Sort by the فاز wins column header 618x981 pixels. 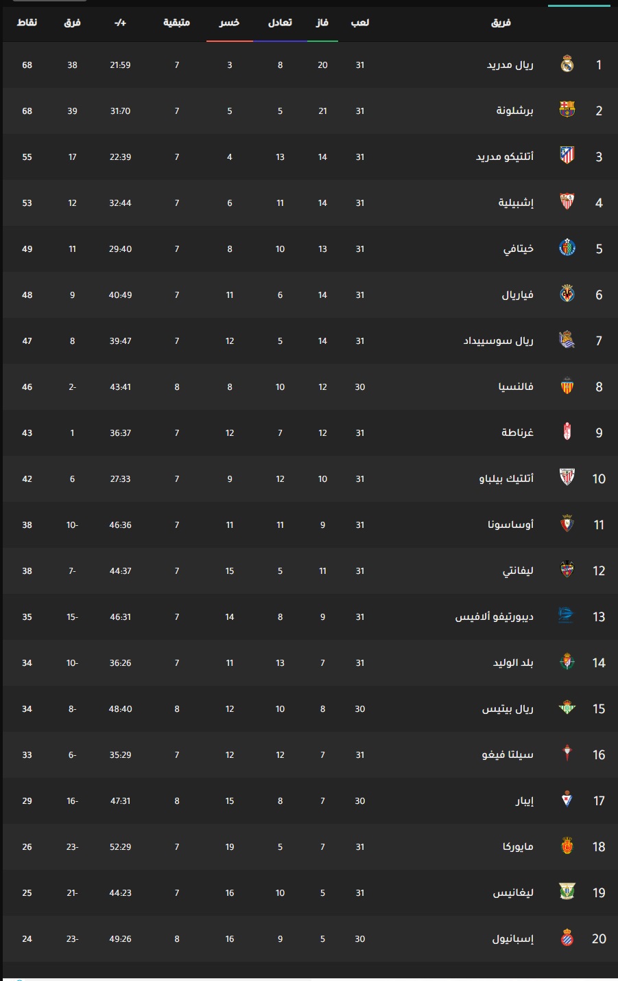click(x=322, y=23)
